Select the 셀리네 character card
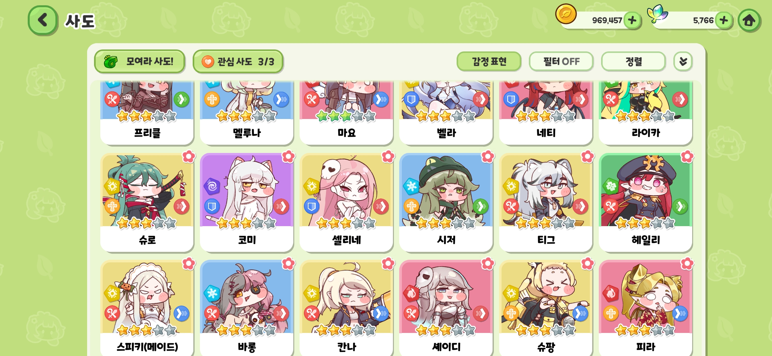The height and width of the screenshot is (356, 772). (x=346, y=203)
